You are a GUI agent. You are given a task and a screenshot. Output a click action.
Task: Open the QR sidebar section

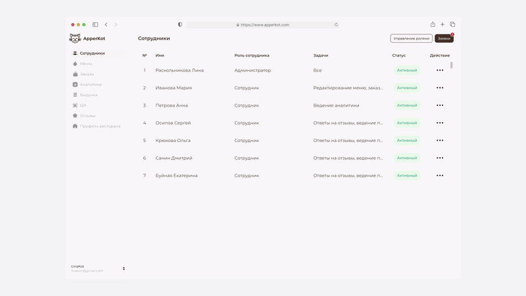[80, 105]
